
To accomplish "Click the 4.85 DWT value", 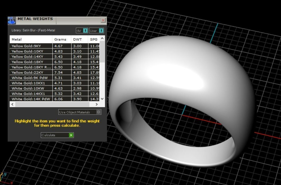I will click(77, 73).
